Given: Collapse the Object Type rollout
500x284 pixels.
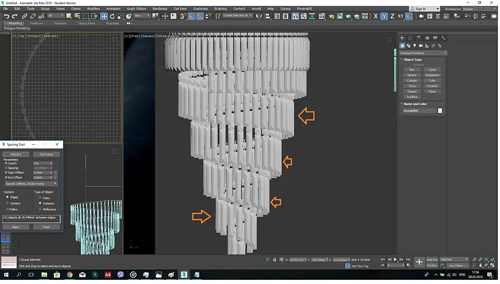Looking at the screenshot, I should [x=412, y=60].
